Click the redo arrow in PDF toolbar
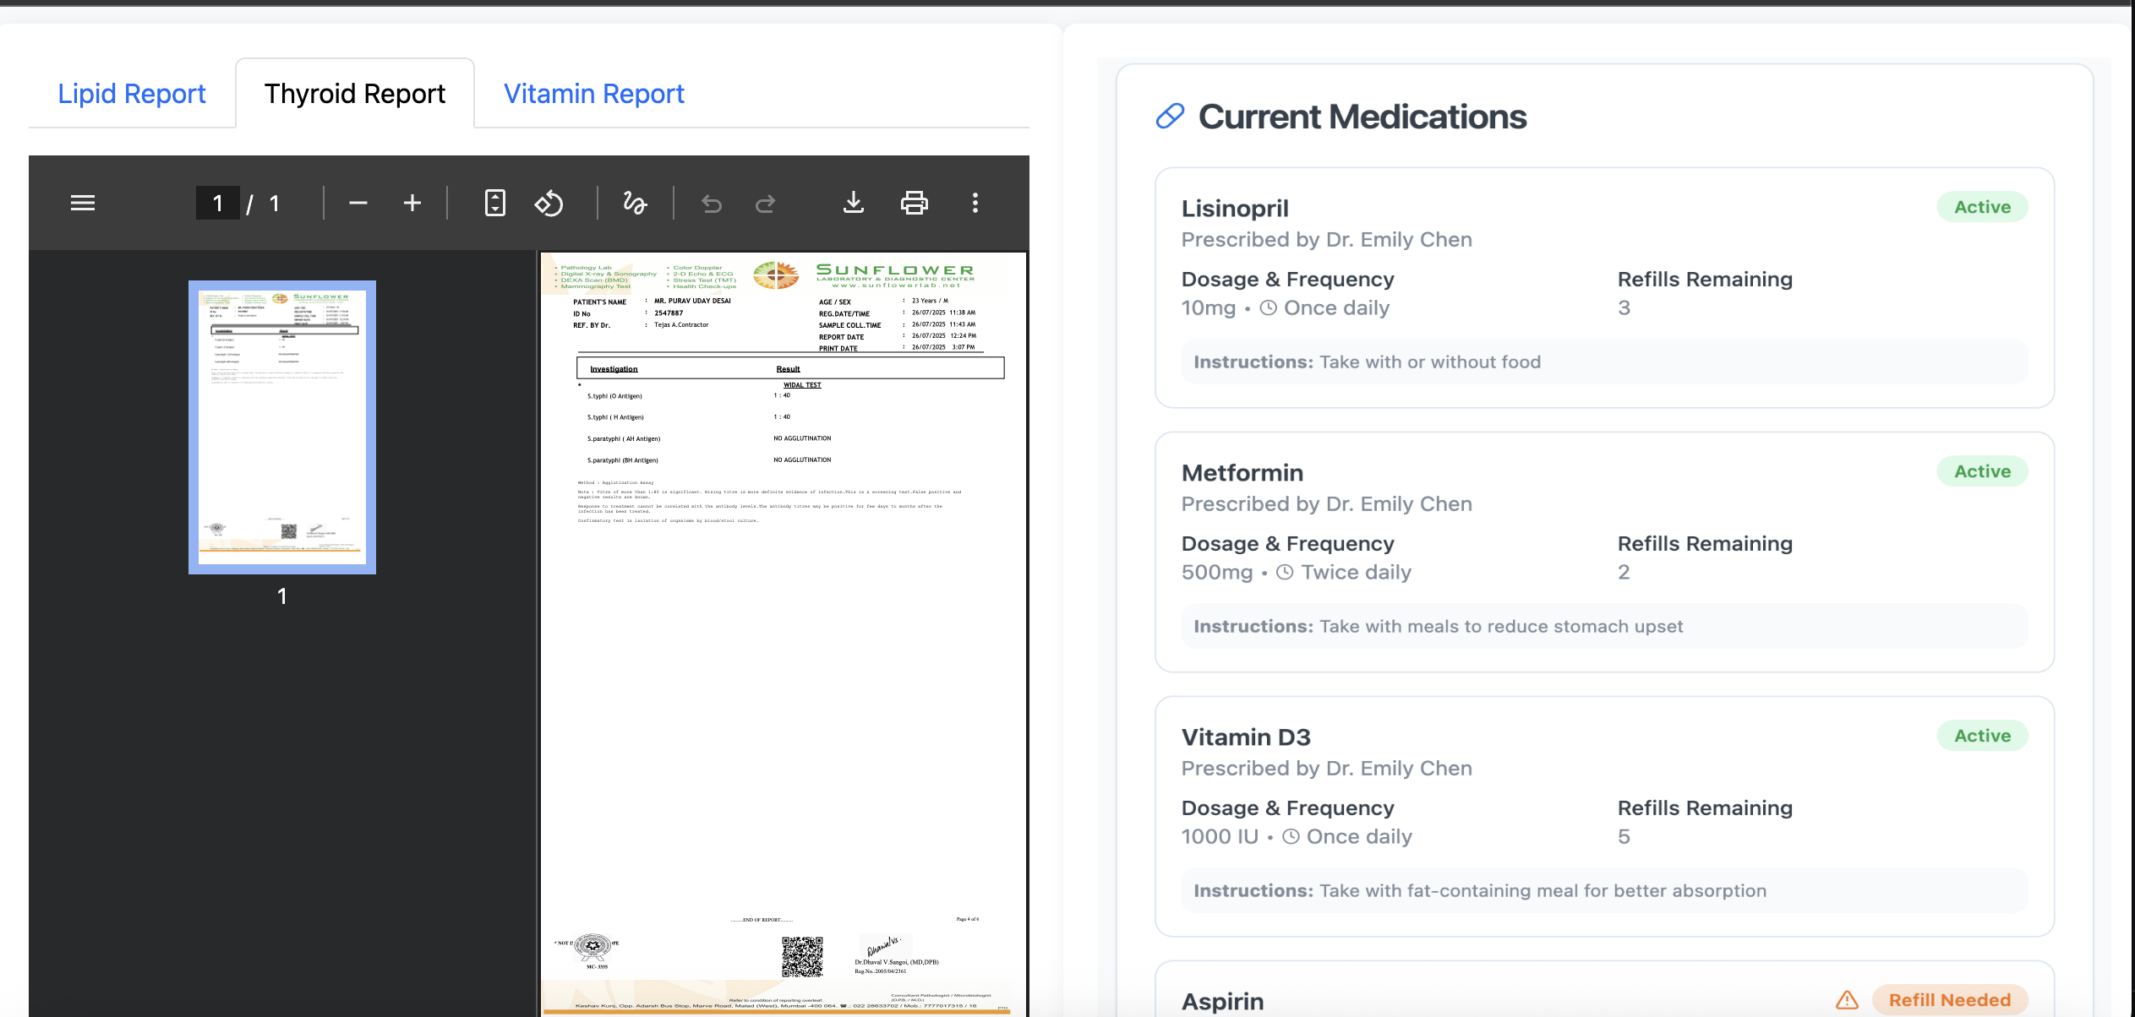Viewport: 2135px width, 1017px height. 765,203
